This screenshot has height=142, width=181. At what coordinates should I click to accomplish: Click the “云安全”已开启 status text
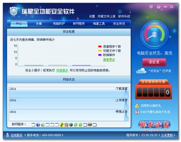point(160,71)
